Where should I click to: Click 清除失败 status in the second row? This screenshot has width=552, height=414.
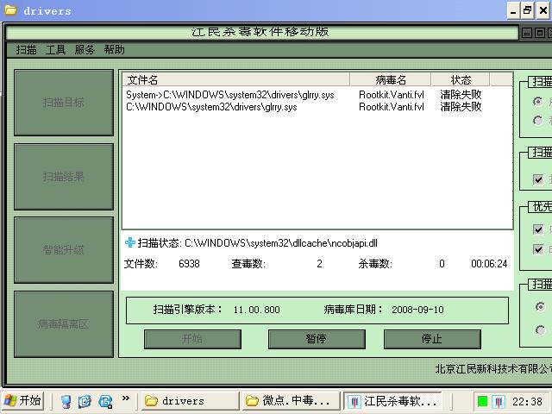461,107
